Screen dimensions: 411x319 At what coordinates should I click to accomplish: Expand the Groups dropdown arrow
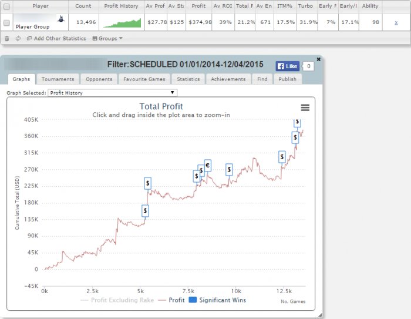pos(120,38)
